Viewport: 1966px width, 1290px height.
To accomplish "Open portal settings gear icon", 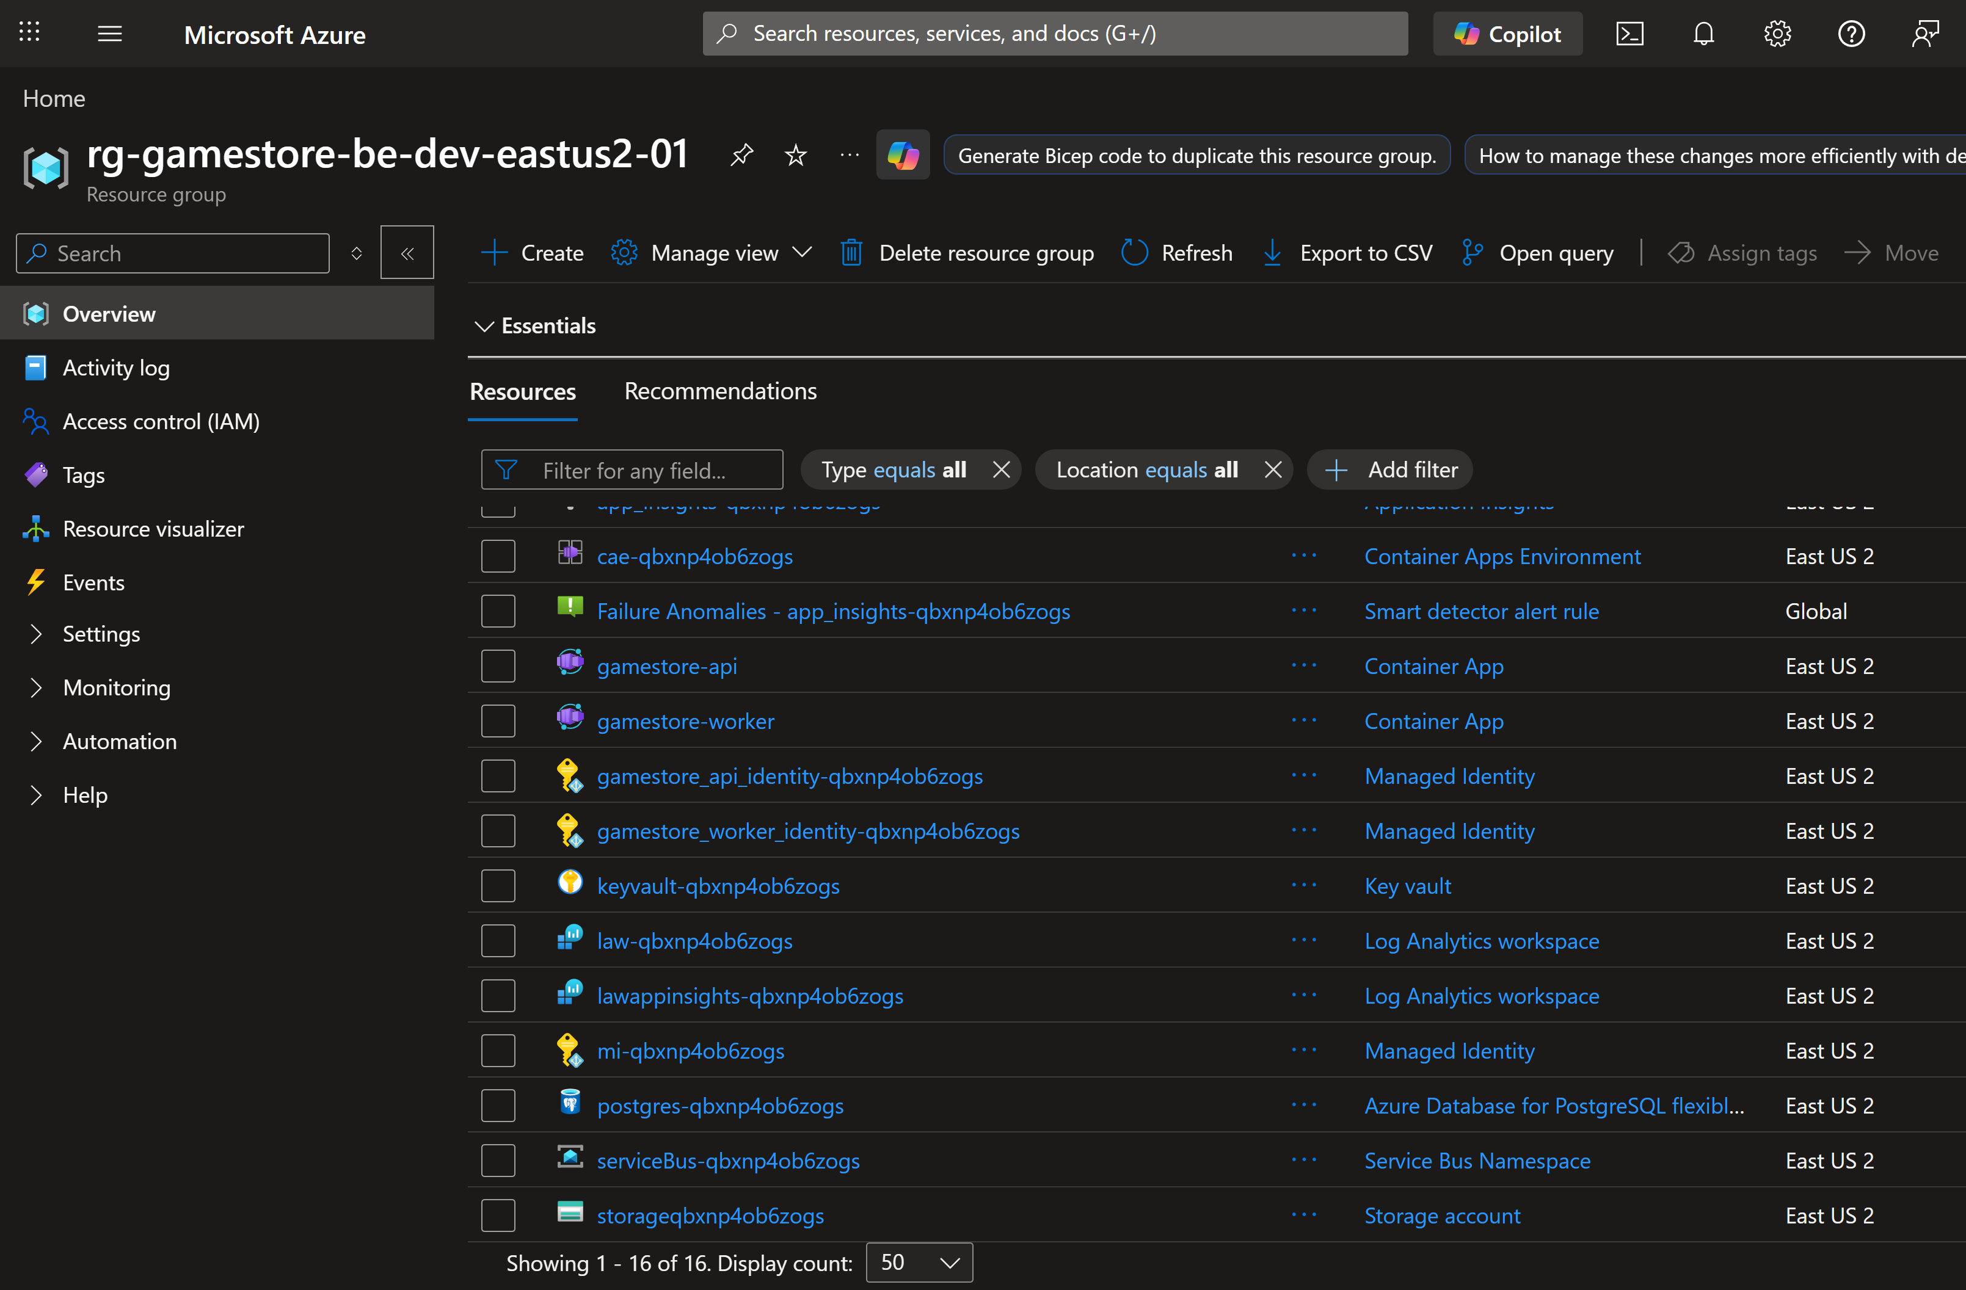I will click(1777, 34).
